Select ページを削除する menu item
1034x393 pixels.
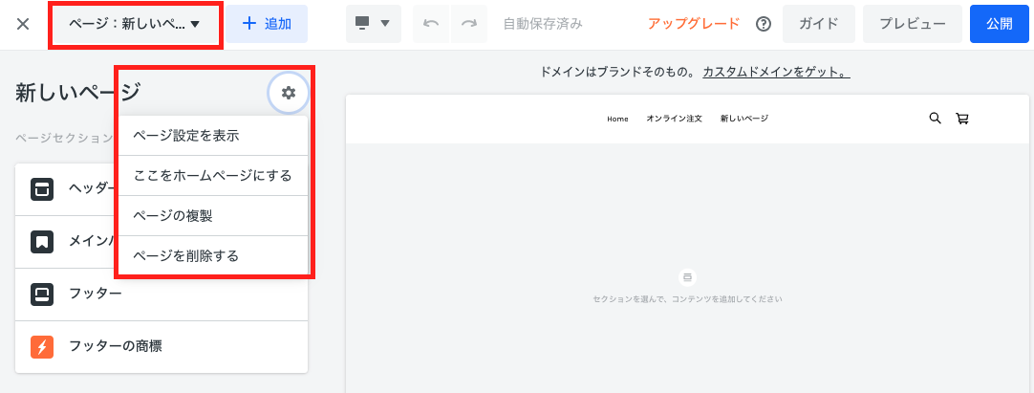point(212,255)
